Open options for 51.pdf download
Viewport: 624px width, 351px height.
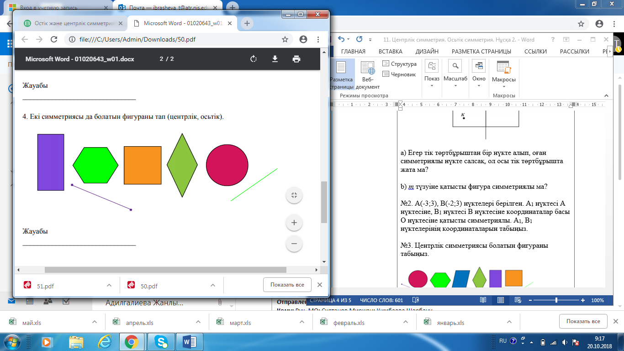tap(109, 285)
